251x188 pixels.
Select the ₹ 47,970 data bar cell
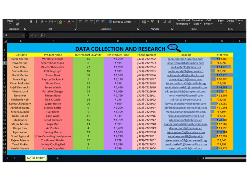tap(222, 75)
